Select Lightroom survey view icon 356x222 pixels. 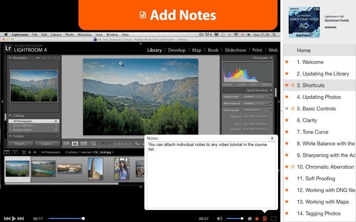pyautogui.click(x=93, y=143)
